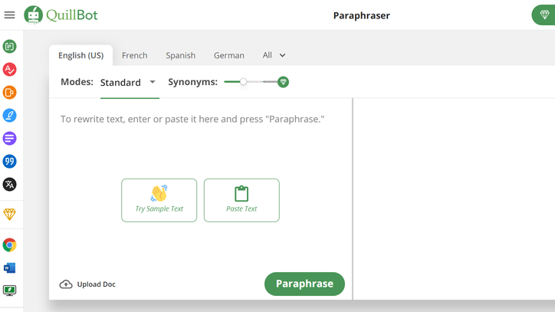Open the purple Summarizer icon
555x312 pixels.
[x=9, y=139]
